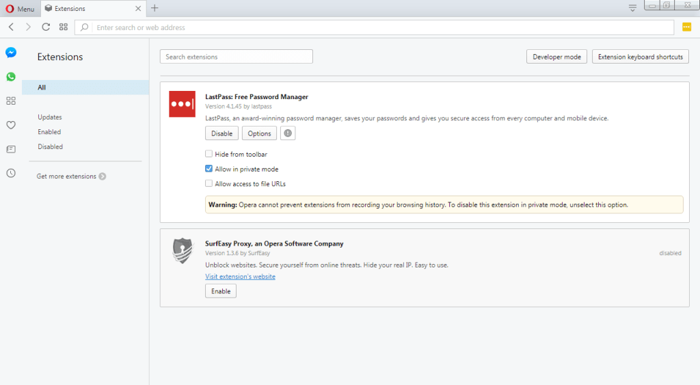Screen dimensions: 700x385
Task: Go back with the back arrow
Action: click(x=11, y=27)
